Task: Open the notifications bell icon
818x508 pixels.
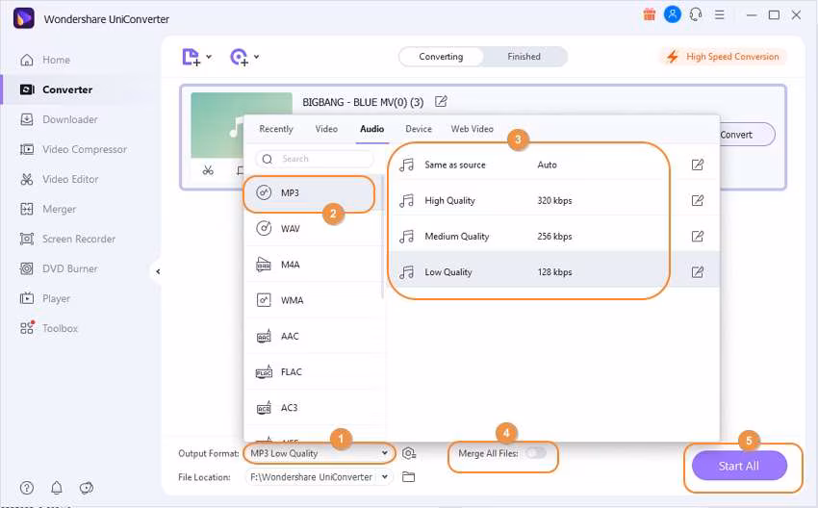Action: pos(57,488)
